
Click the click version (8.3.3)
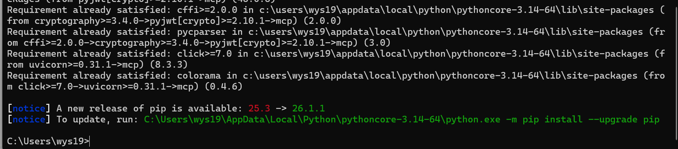[169, 65]
